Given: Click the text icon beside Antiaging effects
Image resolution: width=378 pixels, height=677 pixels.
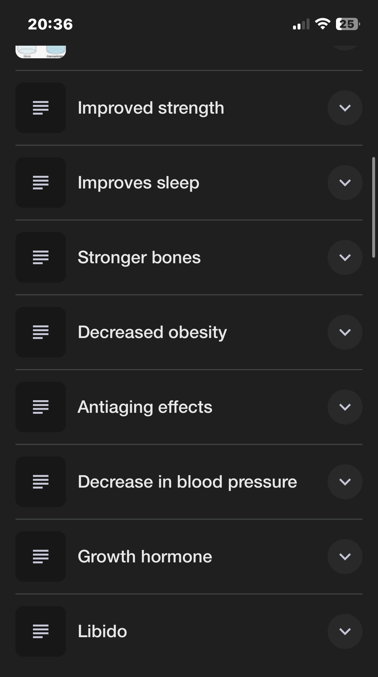Looking at the screenshot, I should click(x=41, y=407).
